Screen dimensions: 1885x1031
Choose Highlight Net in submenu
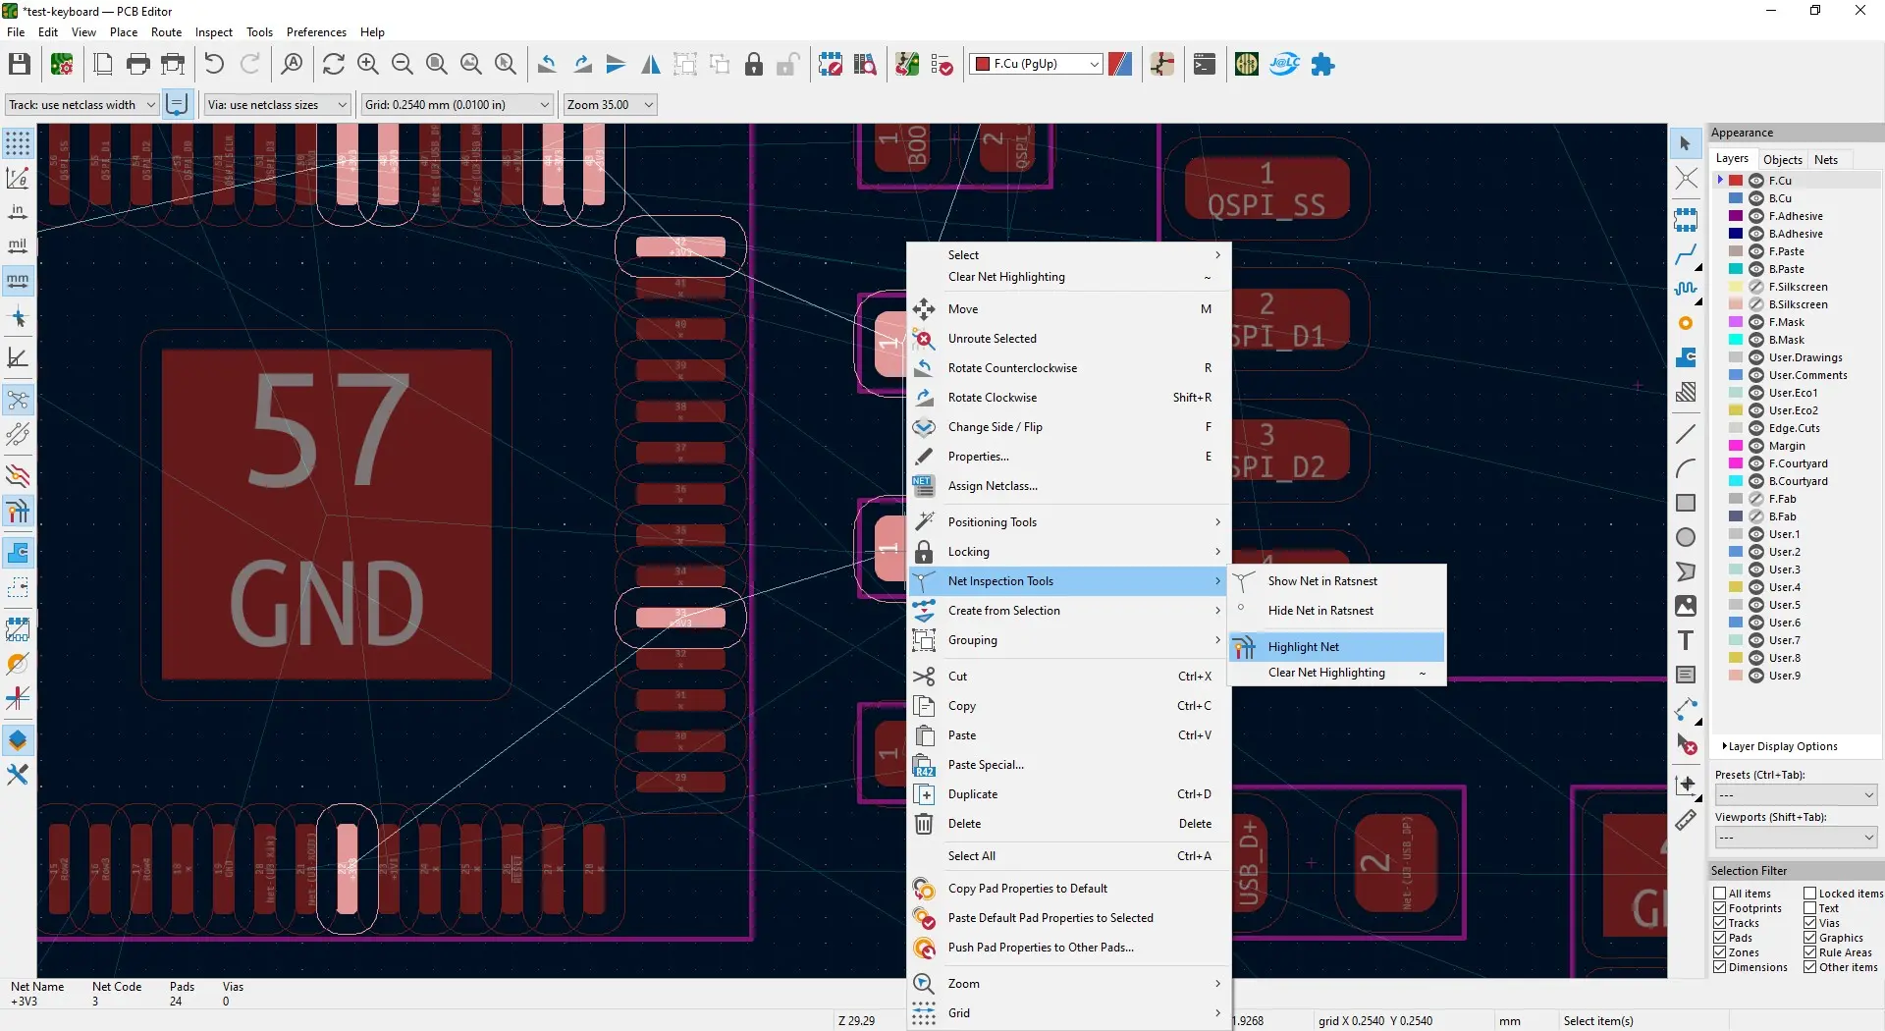1337,647
